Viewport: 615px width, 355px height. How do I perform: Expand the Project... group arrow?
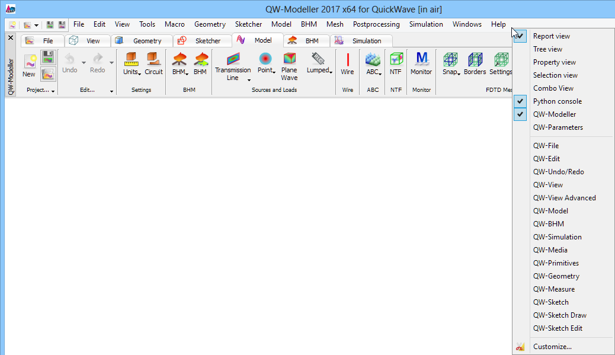coord(53,91)
